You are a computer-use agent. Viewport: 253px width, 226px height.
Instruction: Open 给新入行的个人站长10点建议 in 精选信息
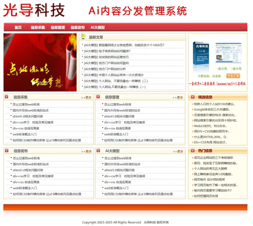pyautogui.click(x=215, y=104)
